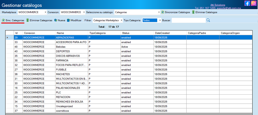Select the REMACHES EN BOLSA cell
258x115 pixels.
[72, 101]
